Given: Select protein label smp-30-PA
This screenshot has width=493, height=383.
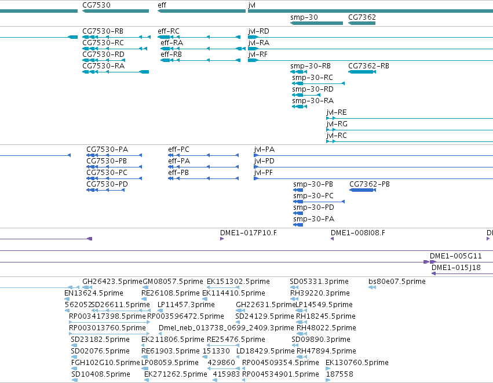Looking at the screenshot, I should pyautogui.click(x=313, y=219).
